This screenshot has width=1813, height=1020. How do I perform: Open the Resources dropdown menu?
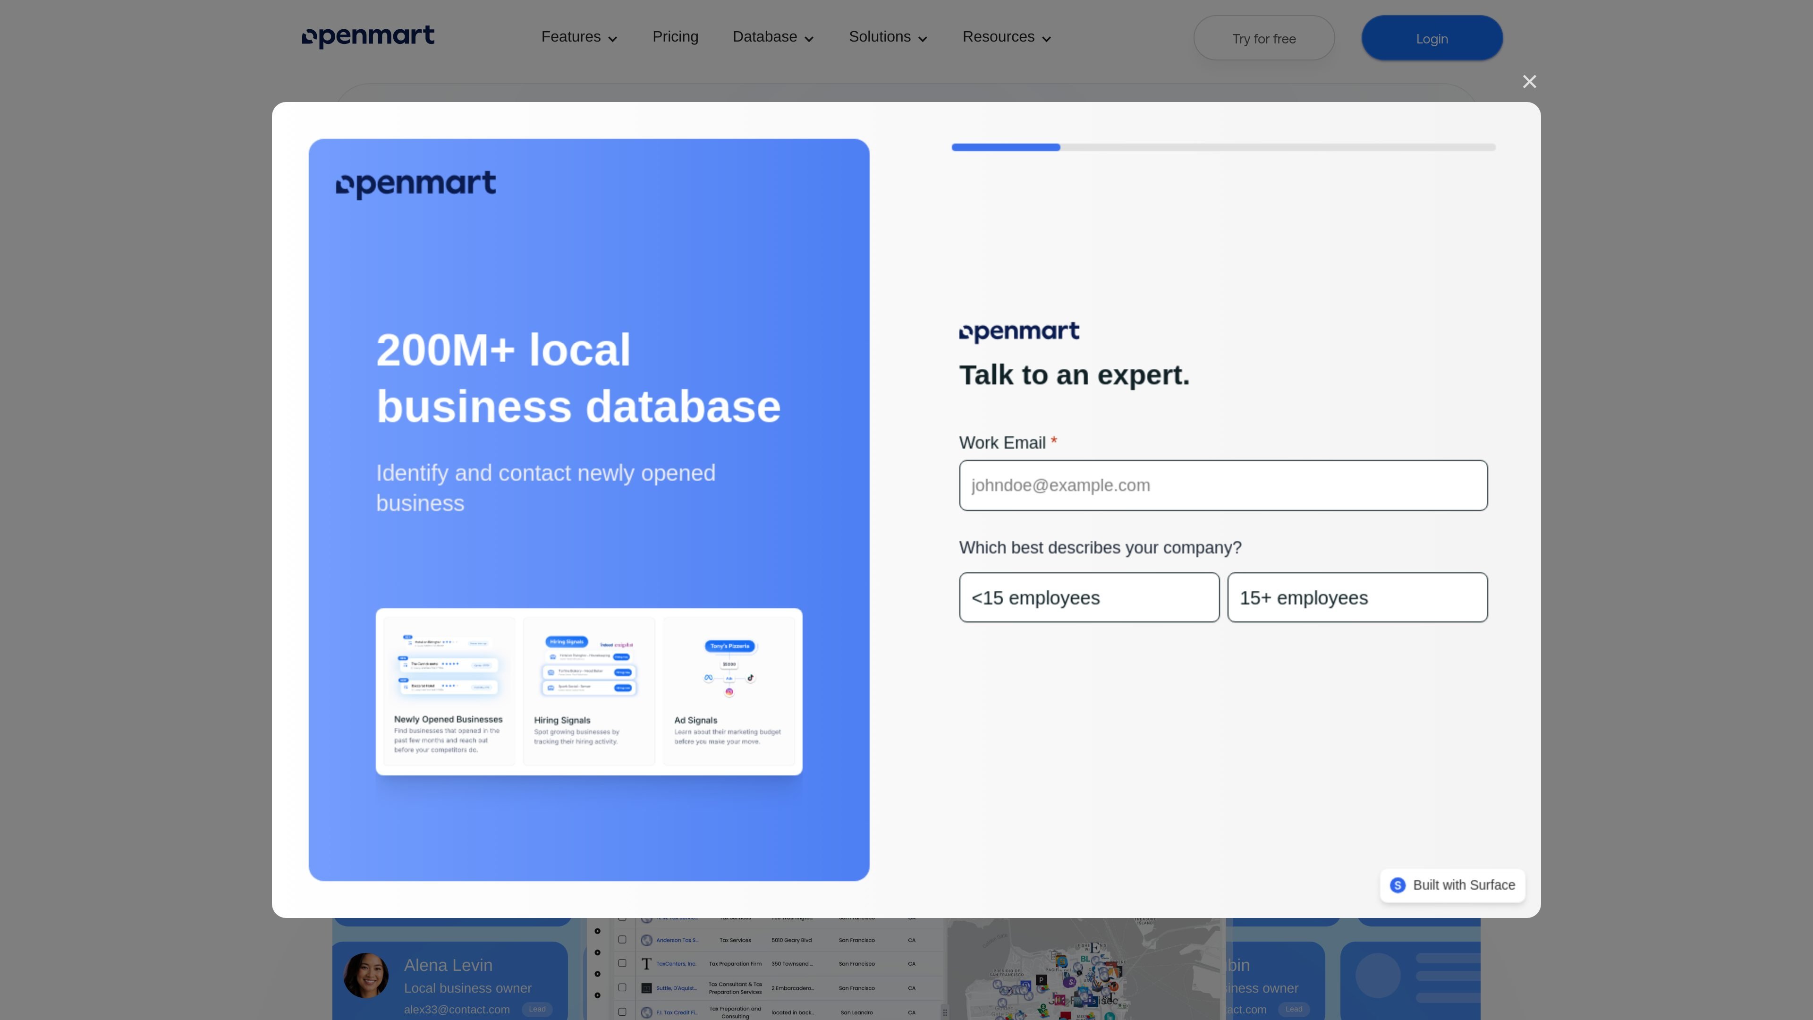[x=1007, y=37]
